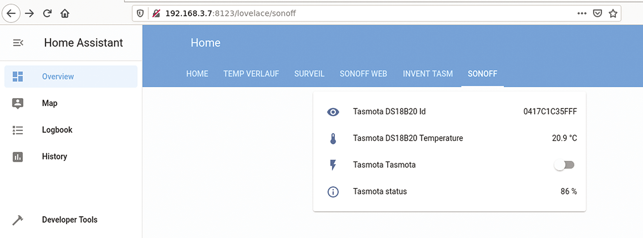Image resolution: width=643 pixels, height=238 pixels.
Task: Click the insecure connection padlock icon
Action: click(x=156, y=13)
